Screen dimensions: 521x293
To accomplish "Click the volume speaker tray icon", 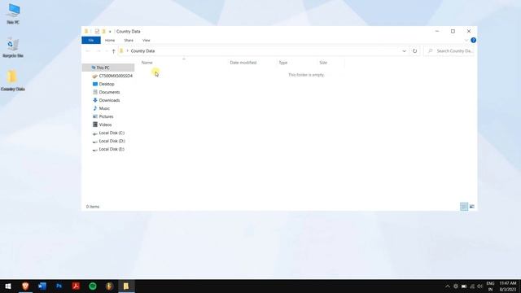I will [x=479, y=286].
